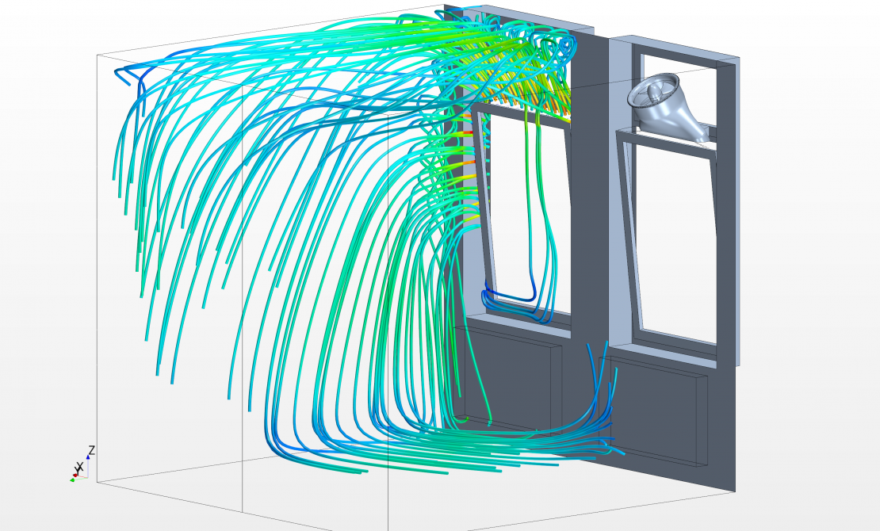Screen dimensions: 880x531
Task: Select the recessed panel below the right window
Action: [x=658, y=412]
